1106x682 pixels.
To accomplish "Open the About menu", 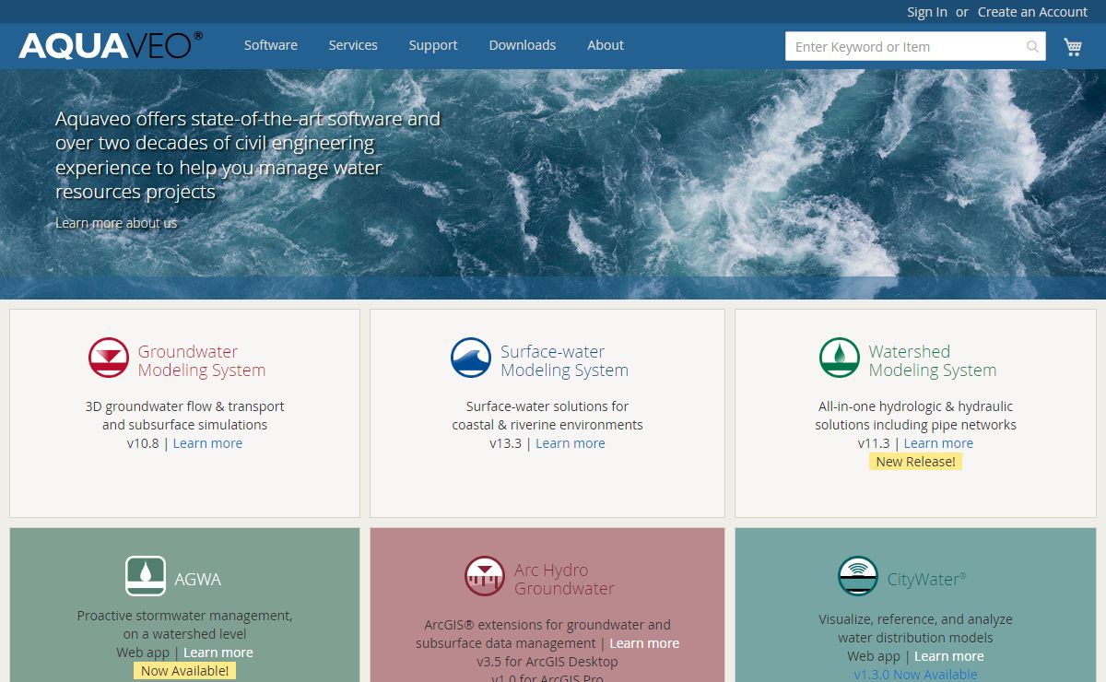I will 606,45.
